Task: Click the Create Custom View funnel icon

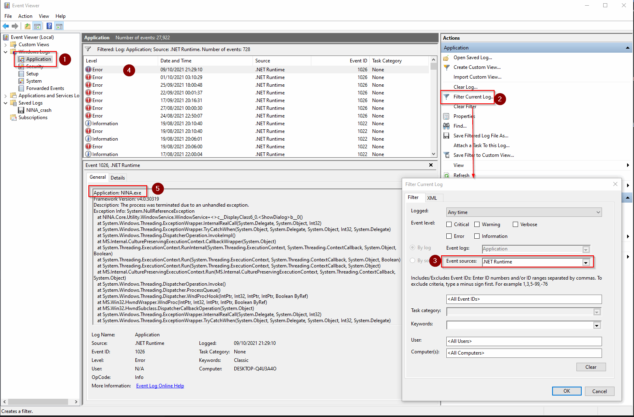Action: [x=446, y=67]
